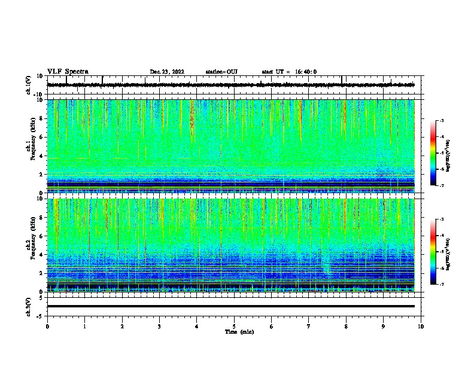Select the "start UT = 16:40:0" text
Image resolution: width=474 pixels, height=366 pixels.
coord(289,72)
